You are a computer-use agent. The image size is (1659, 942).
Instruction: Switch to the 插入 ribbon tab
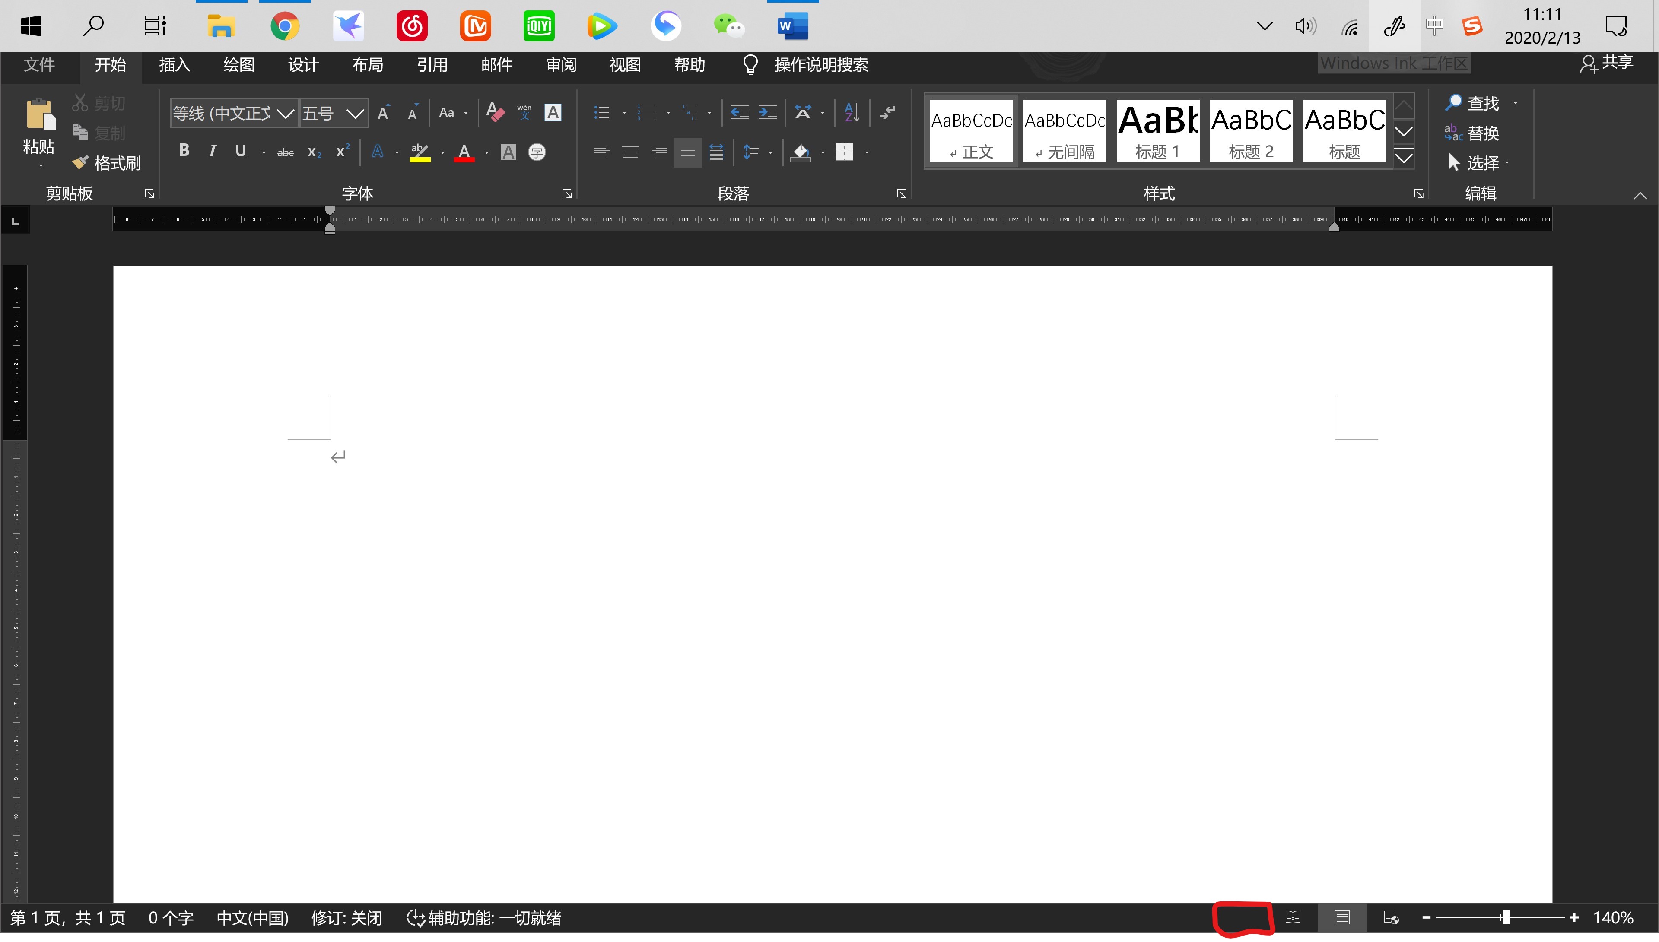[174, 65]
